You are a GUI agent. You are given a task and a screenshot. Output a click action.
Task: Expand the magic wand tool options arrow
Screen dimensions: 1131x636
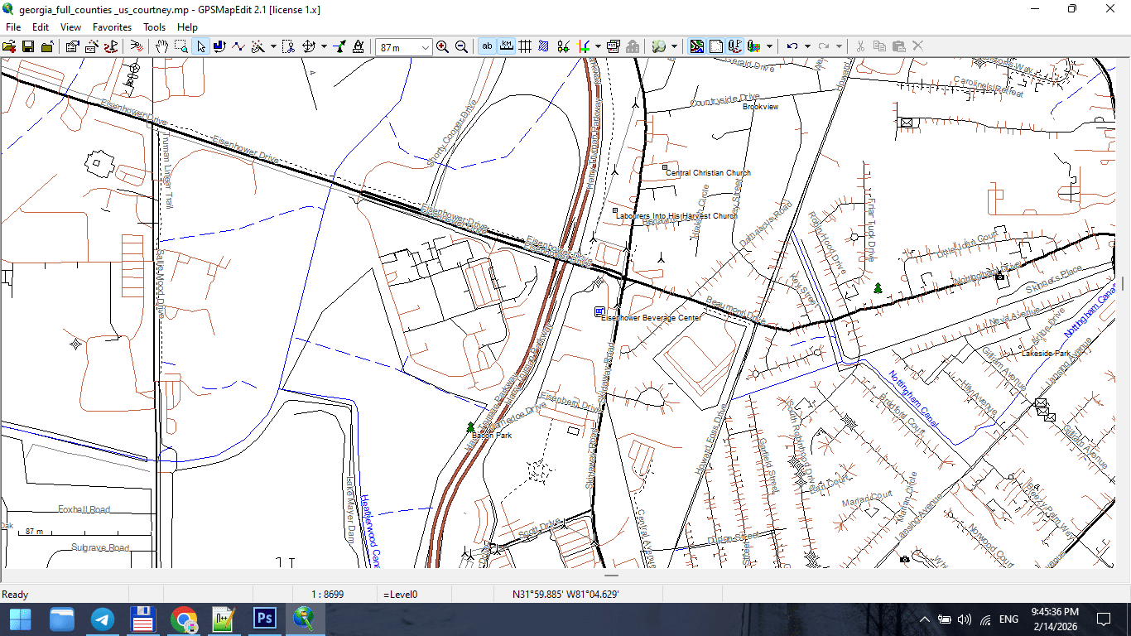273,46
